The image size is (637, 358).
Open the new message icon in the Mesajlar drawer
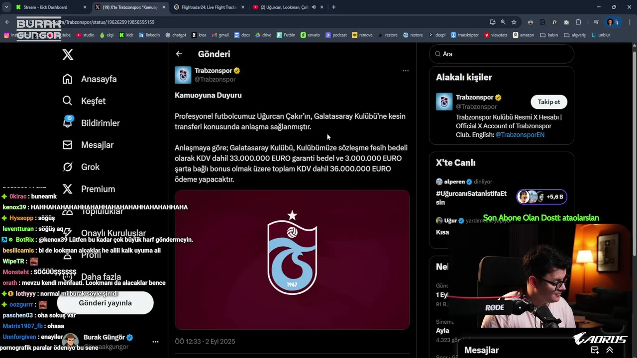click(595, 350)
